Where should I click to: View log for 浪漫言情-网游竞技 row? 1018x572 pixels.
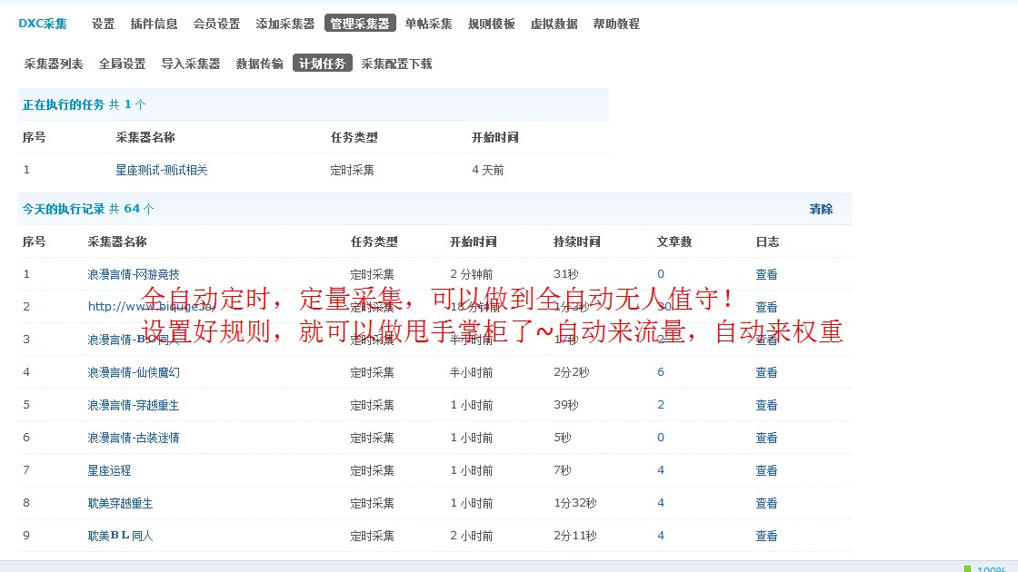click(x=767, y=274)
